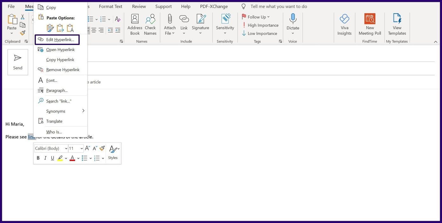Click ribbon Center alignment icon
The width and height of the screenshot is (442, 223).
[94, 30]
